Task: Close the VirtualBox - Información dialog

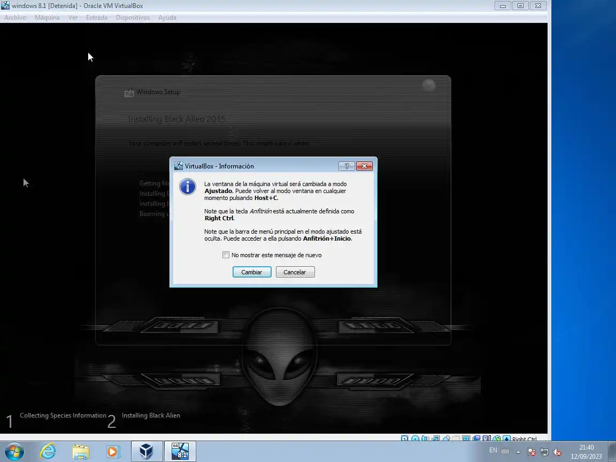Action: tap(364, 166)
